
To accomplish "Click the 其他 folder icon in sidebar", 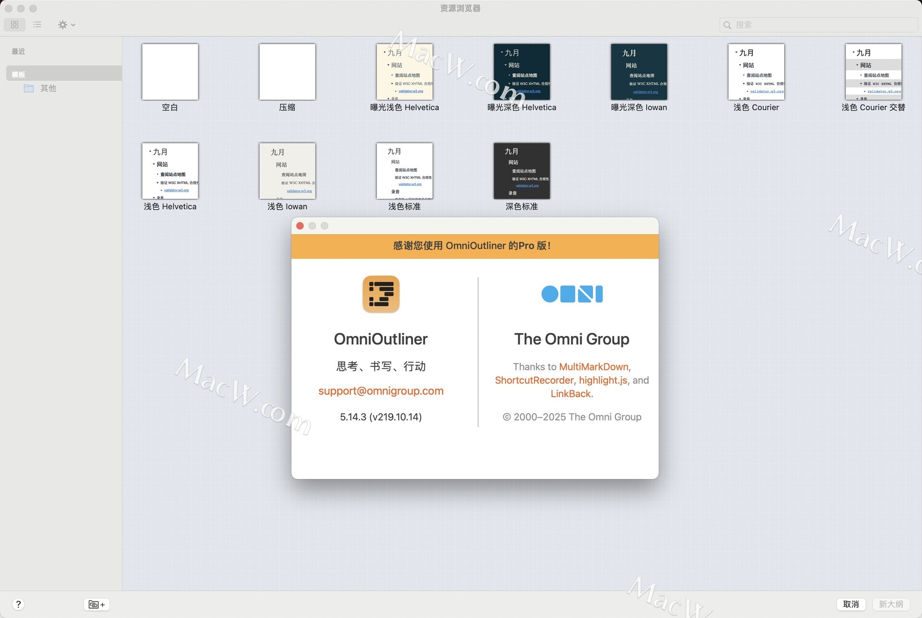I will click(x=29, y=88).
